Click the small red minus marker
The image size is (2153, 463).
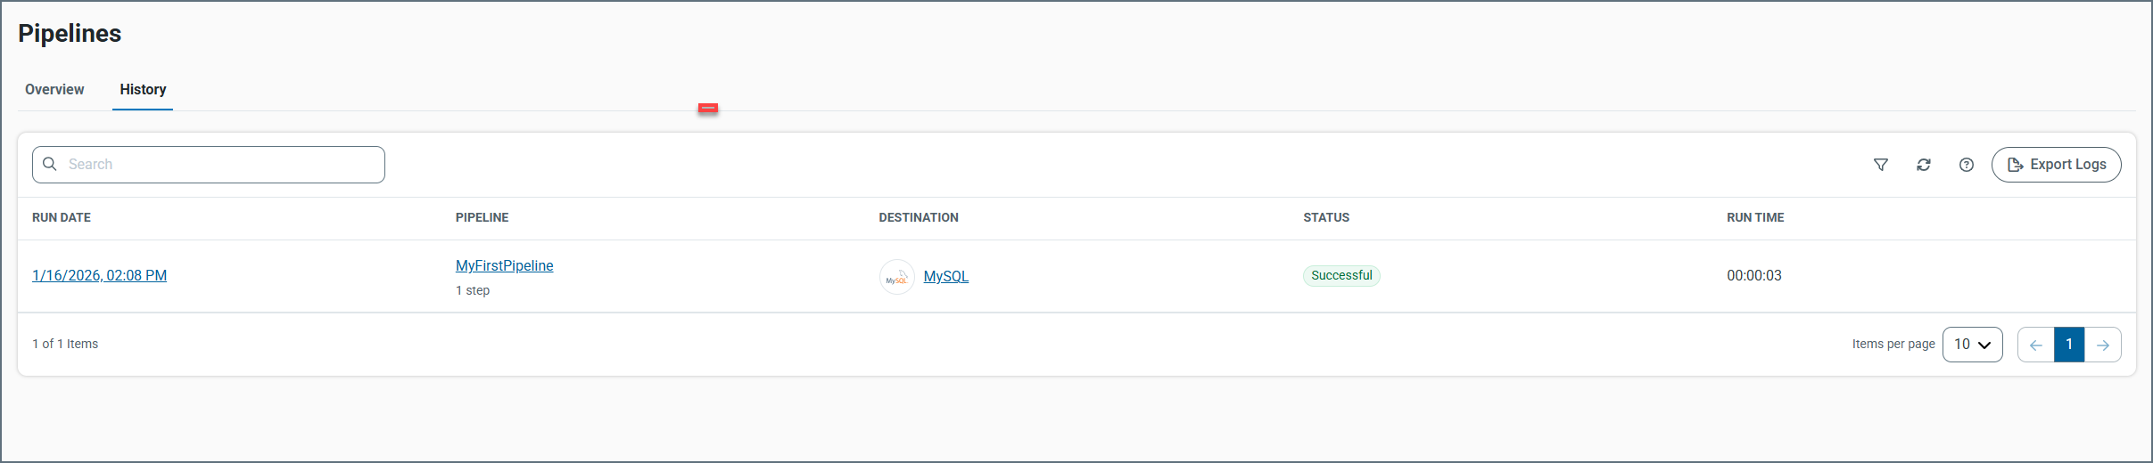coord(708,109)
